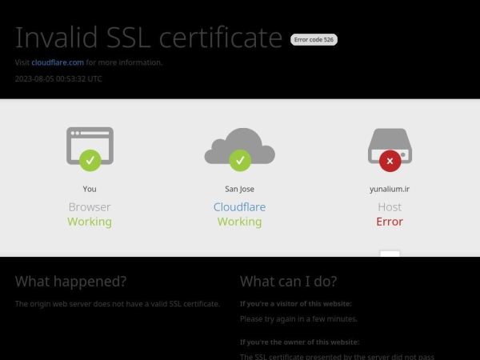Viewport: 480px width, 360px height.
Task: Click the browser window icon above You
Action: (x=90, y=149)
